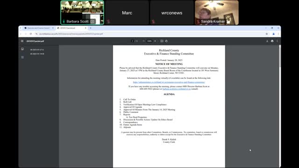299x168 pixels.
Task: Open first outline entry dated 01-27
Action: 37,50
